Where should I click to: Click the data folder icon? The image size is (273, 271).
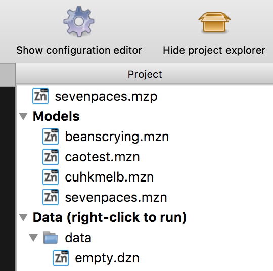[x=51, y=237]
